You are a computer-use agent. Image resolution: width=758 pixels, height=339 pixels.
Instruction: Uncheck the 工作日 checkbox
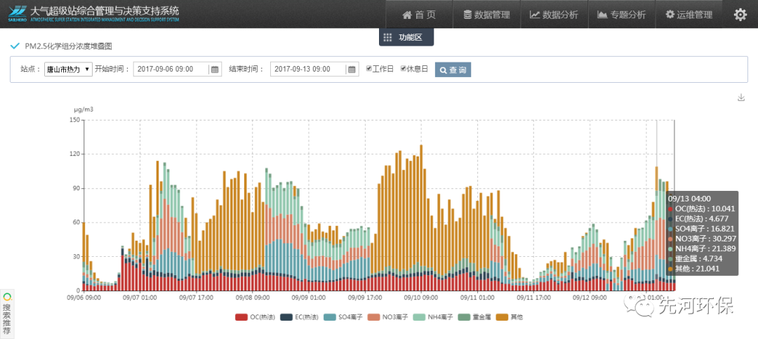(x=369, y=69)
